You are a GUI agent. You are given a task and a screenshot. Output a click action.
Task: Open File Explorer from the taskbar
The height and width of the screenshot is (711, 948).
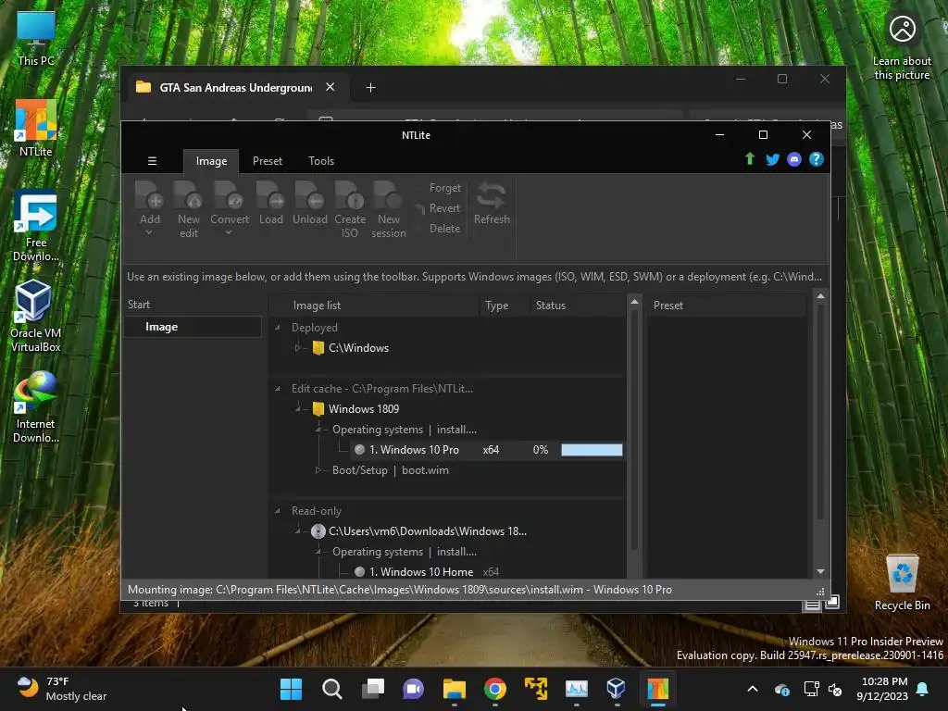[454, 689]
